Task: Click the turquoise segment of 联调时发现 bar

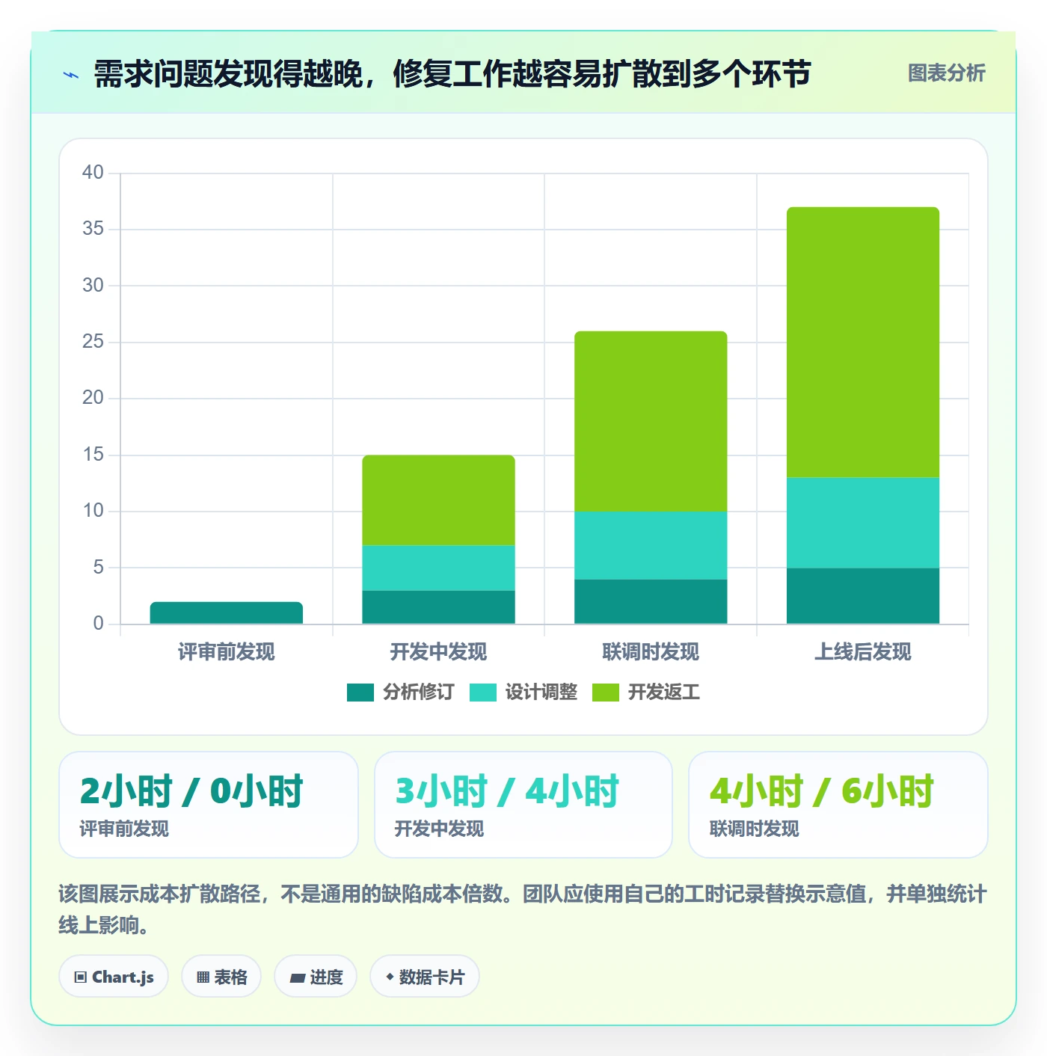Action: [x=651, y=545]
